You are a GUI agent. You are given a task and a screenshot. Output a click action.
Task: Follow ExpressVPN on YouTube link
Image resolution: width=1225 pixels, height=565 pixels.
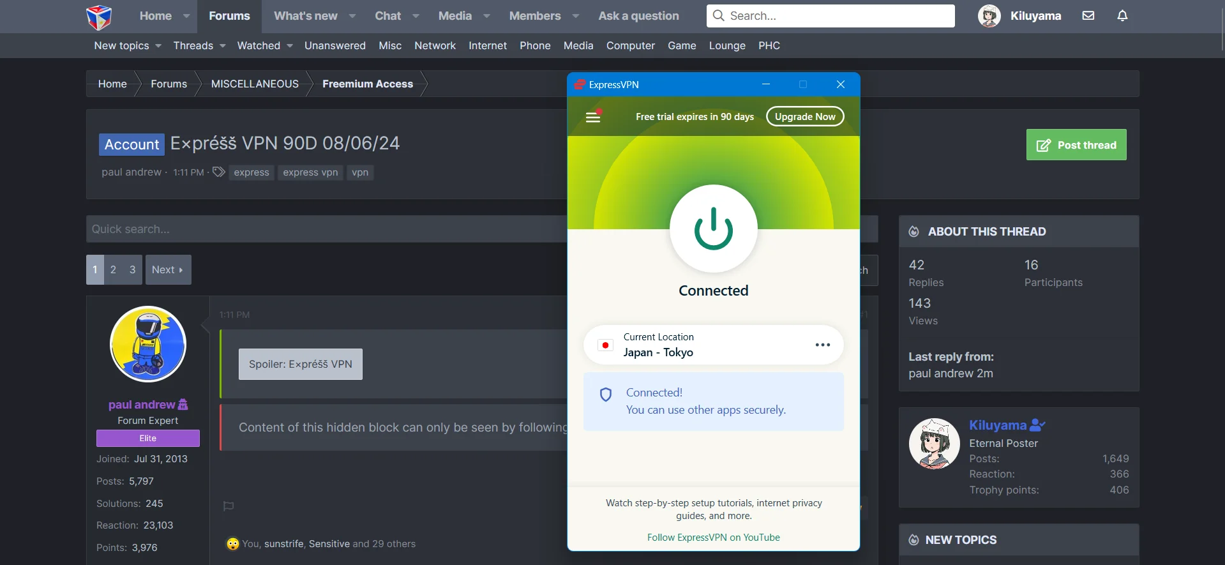pos(714,538)
